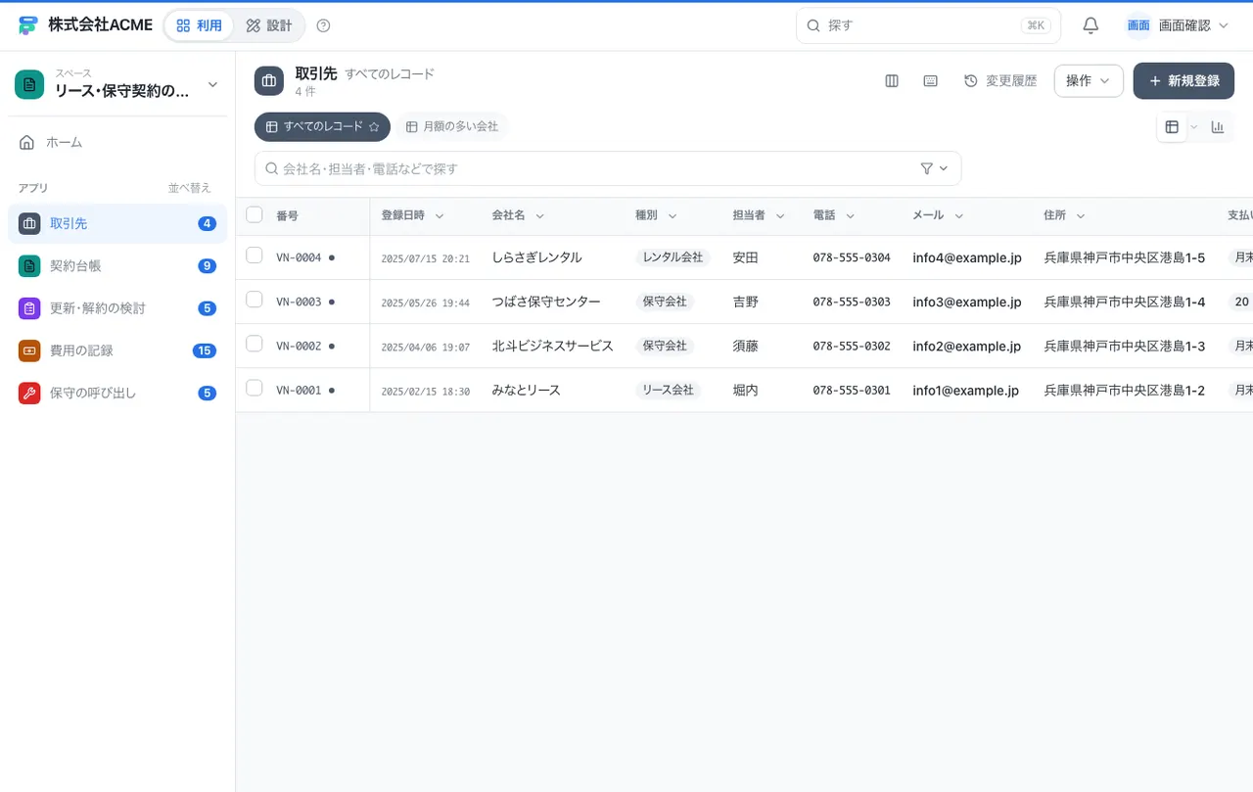Click the star on すべてのレコード view
Viewport: 1253px width, 792px height.
374,127
